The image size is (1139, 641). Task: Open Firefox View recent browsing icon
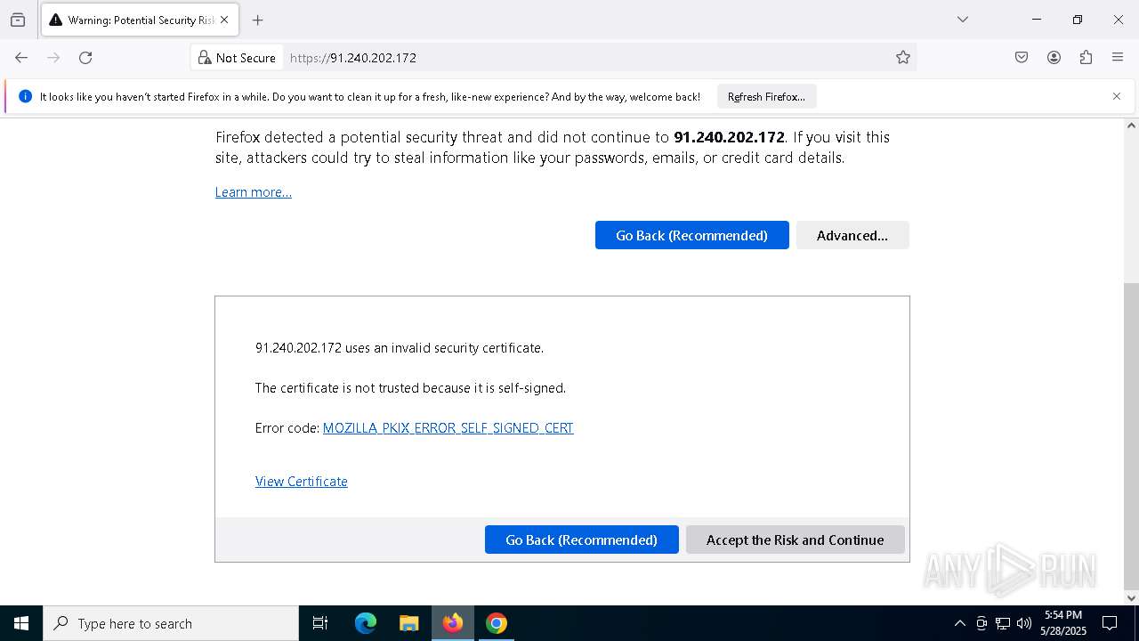pos(18,20)
